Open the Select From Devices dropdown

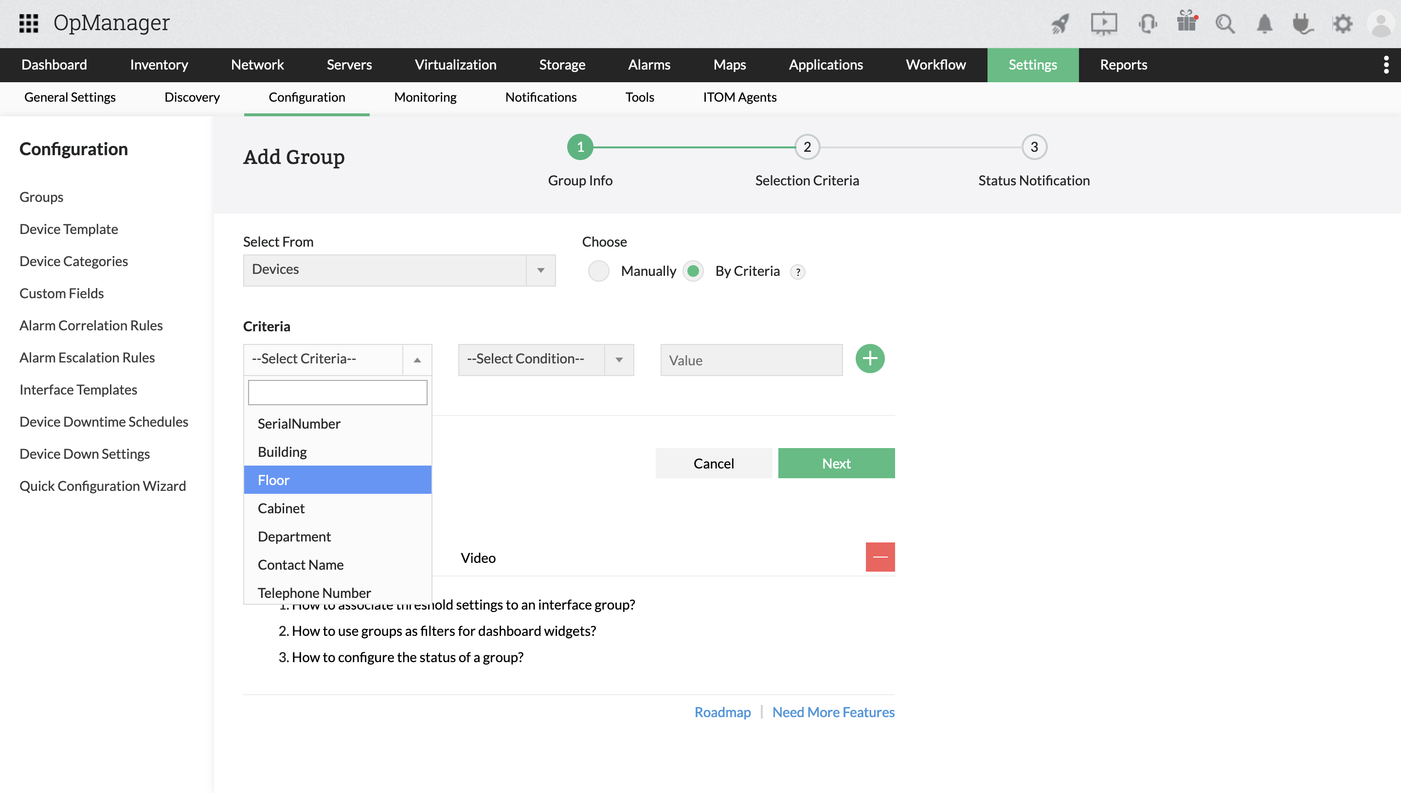click(399, 270)
